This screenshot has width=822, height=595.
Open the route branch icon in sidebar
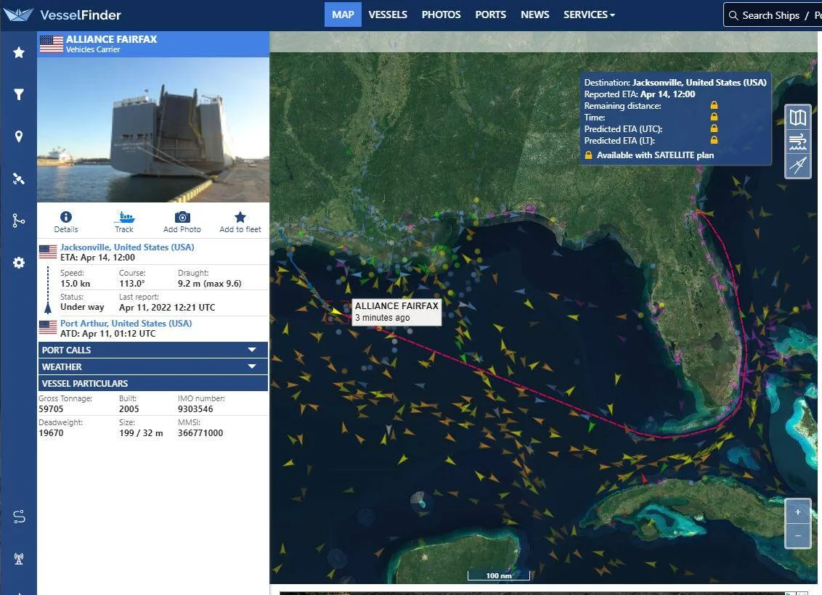[x=19, y=221]
